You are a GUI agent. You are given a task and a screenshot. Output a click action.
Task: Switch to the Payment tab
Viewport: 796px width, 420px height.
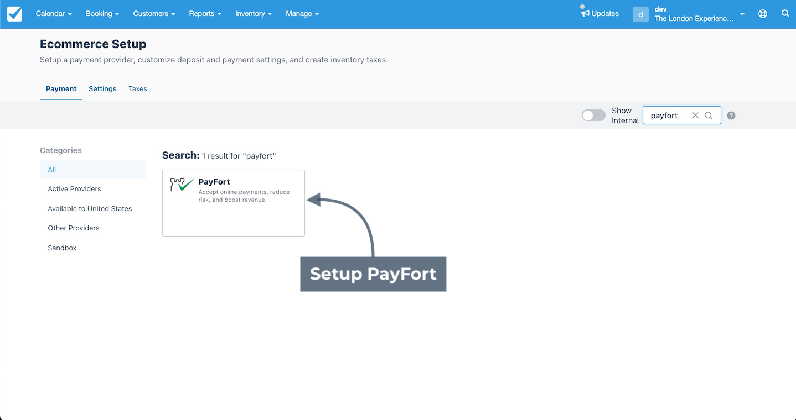[61, 88]
